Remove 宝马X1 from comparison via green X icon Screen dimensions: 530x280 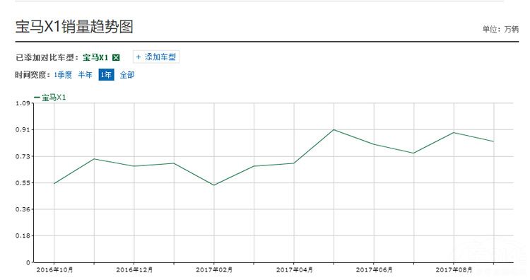pos(116,57)
